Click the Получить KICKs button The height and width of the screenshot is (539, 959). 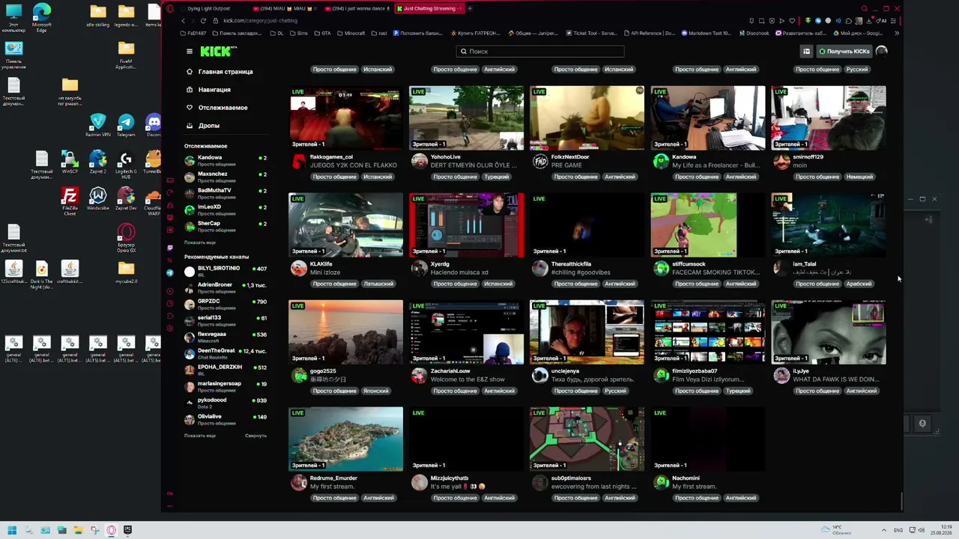pos(844,52)
